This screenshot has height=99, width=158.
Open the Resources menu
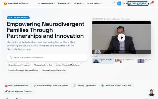[x=95, y=3]
